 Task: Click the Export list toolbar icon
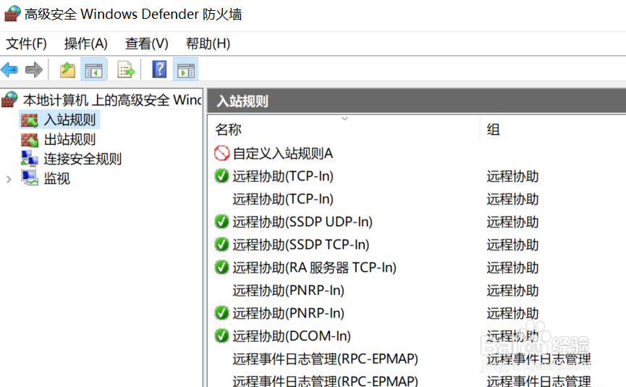(126, 70)
